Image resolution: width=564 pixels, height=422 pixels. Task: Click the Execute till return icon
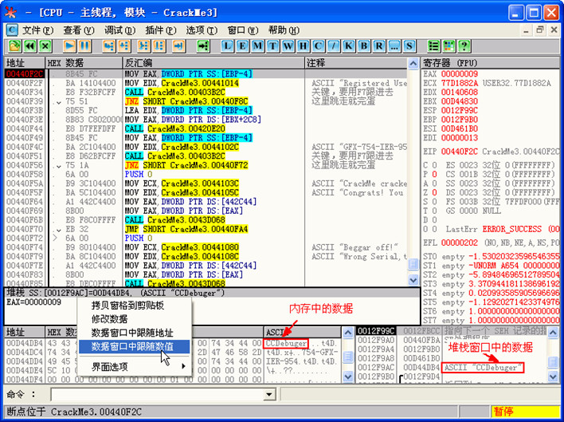pos(178,45)
